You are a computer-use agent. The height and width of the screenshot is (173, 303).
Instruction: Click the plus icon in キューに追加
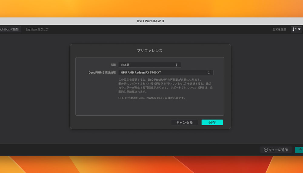coord(266,150)
